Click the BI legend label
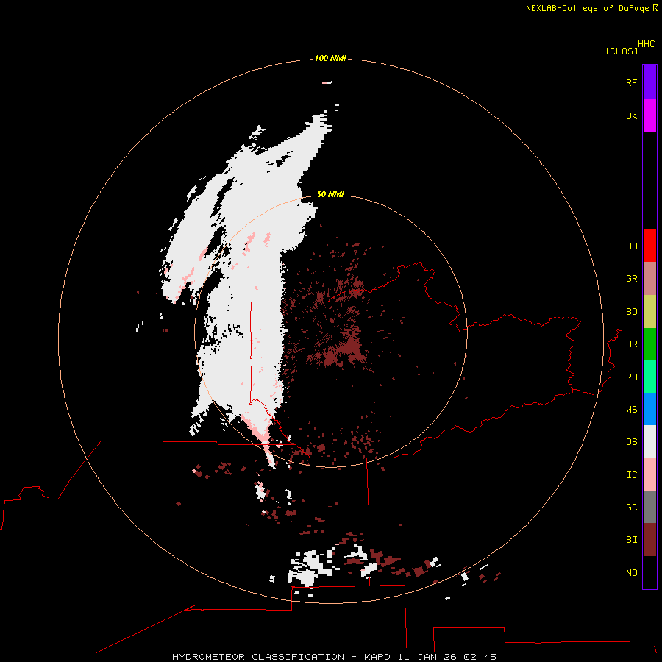The height and width of the screenshot is (662, 662). [632, 540]
